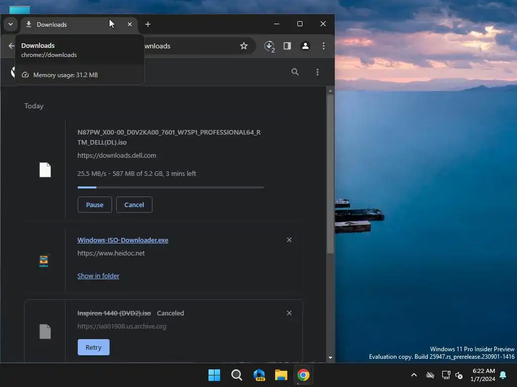Click the chrome://downloads tooltip text

(x=49, y=55)
